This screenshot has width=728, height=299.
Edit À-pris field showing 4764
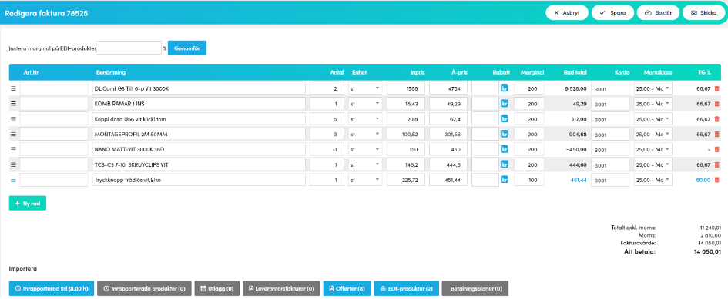click(448, 88)
